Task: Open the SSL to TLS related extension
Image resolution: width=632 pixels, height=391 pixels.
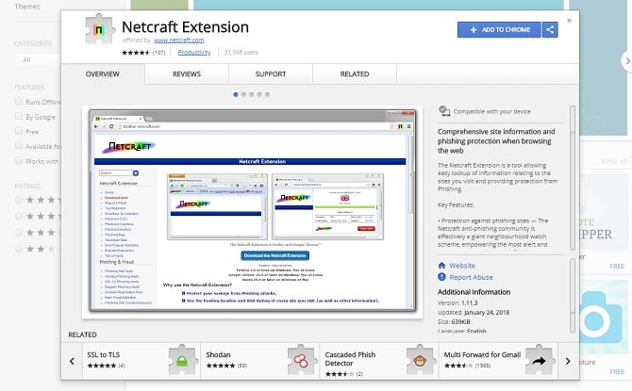Action: (x=141, y=361)
